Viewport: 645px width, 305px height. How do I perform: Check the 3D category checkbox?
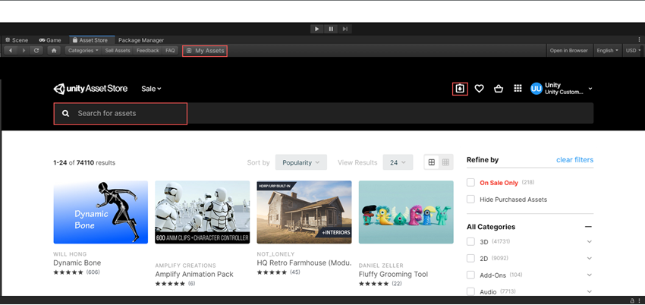470,242
